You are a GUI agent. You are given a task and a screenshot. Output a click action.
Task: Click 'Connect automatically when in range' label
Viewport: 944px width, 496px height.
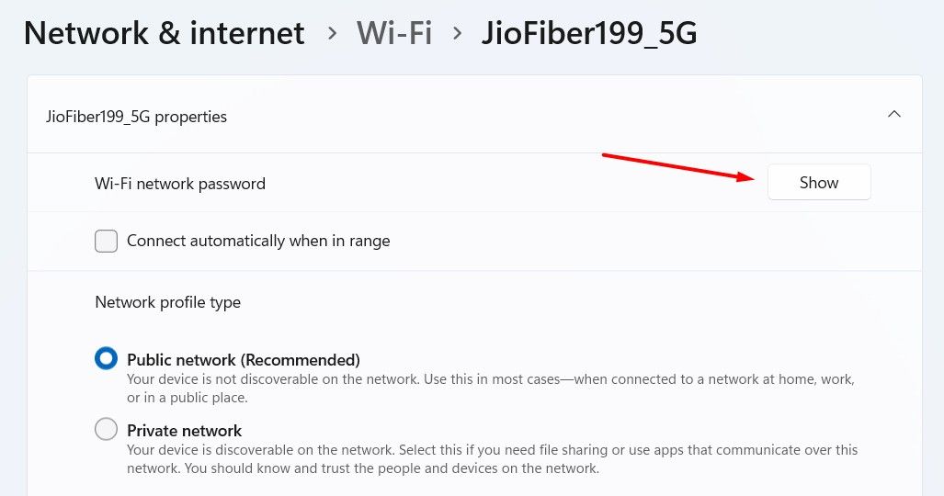pyautogui.click(x=258, y=242)
